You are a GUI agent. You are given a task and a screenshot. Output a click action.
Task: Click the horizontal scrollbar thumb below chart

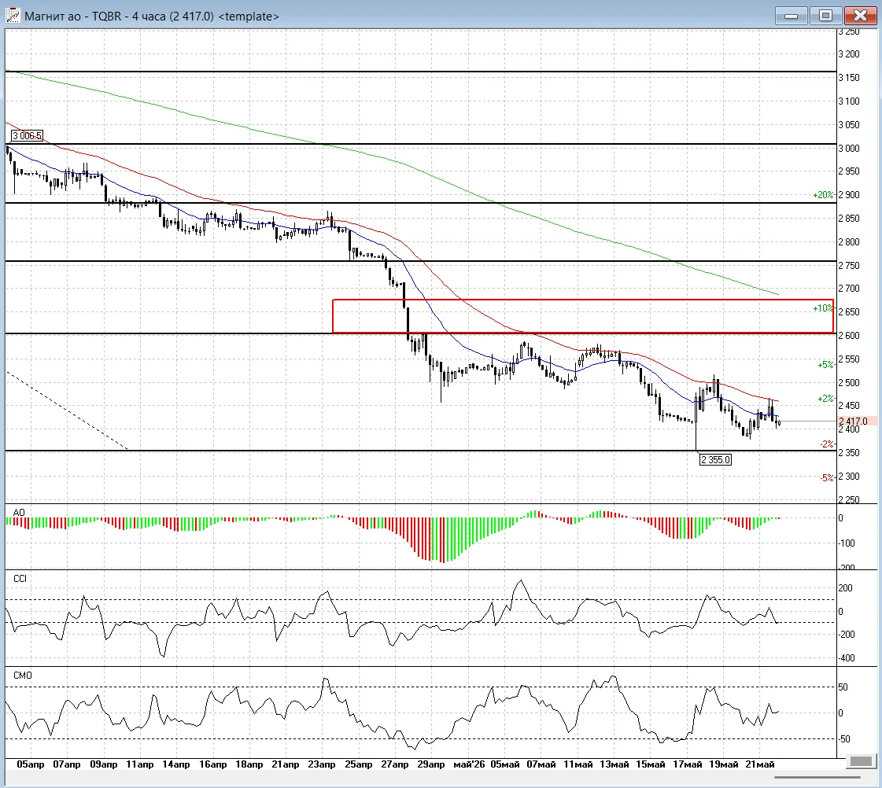point(817,777)
